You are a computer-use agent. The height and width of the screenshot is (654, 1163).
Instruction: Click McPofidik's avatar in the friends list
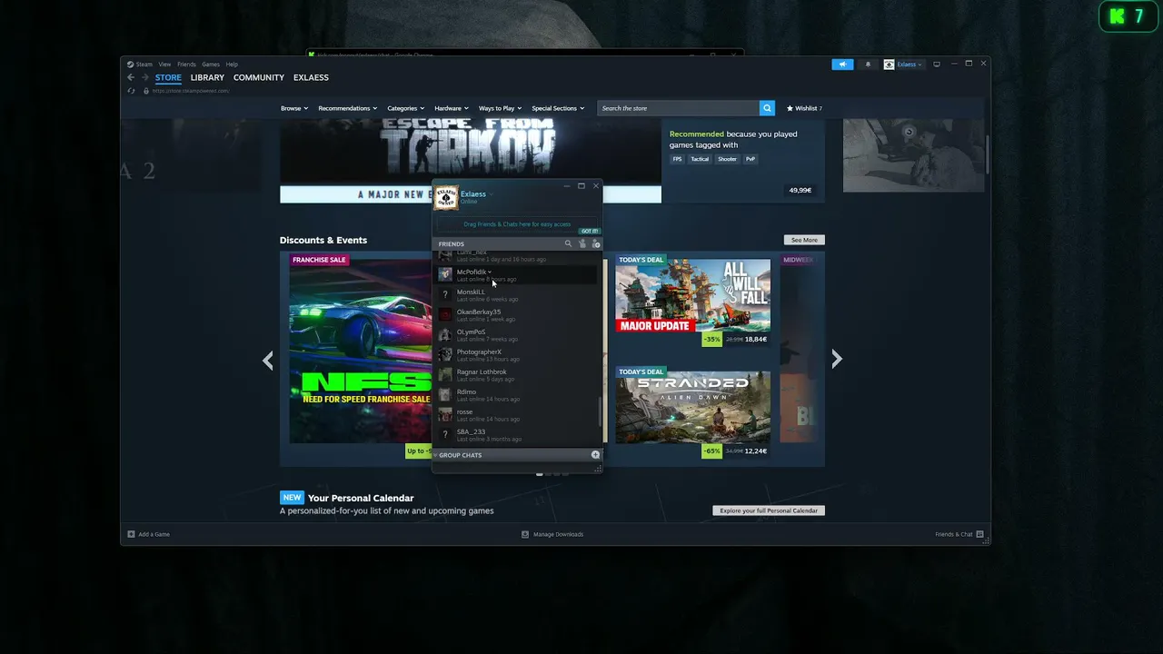445,274
